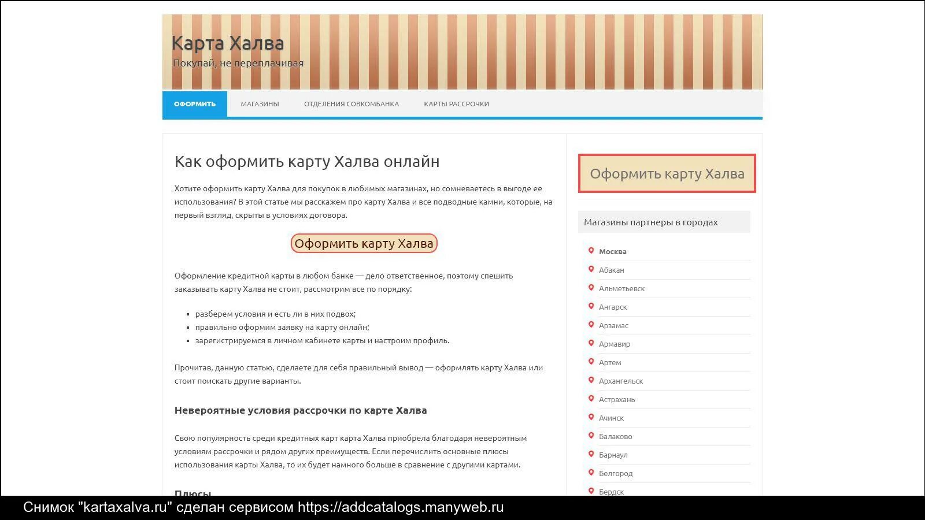This screenshot has height=520, width=925.
Task: Click the map pin icon beside Астрахань
Action: click(591, 399)
